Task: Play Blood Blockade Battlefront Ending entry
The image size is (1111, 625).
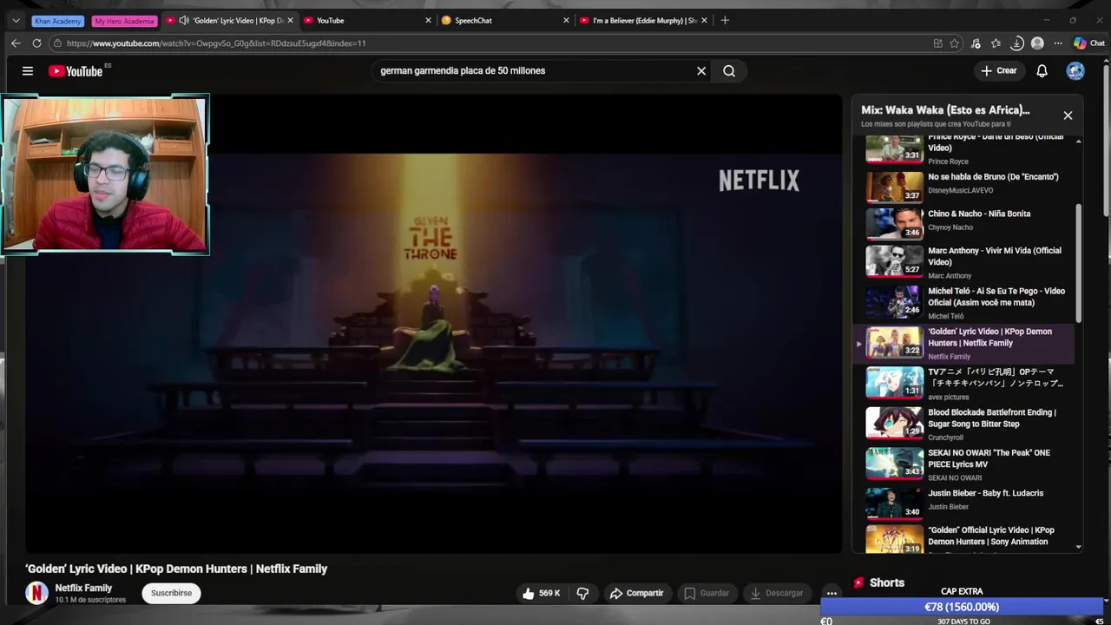Action: click(970, 424)
